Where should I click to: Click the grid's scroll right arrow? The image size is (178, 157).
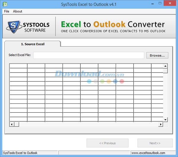pyautogui.click(x=160, y=124)
